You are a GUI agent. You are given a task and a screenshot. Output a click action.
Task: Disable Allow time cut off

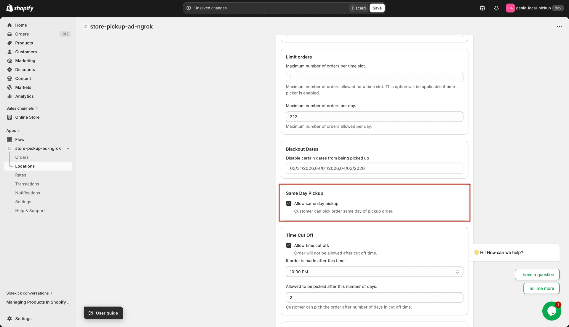(289, 245)
